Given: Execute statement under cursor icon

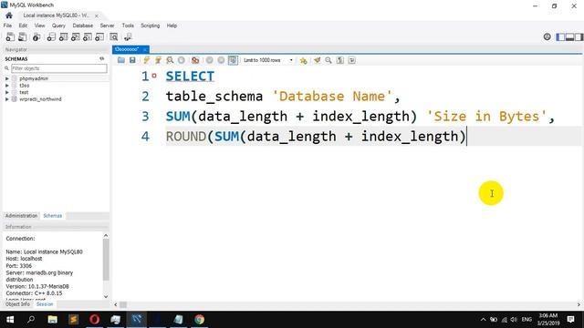Looking at the screenshot, I should pyautogui.click(x=158, y=60).
